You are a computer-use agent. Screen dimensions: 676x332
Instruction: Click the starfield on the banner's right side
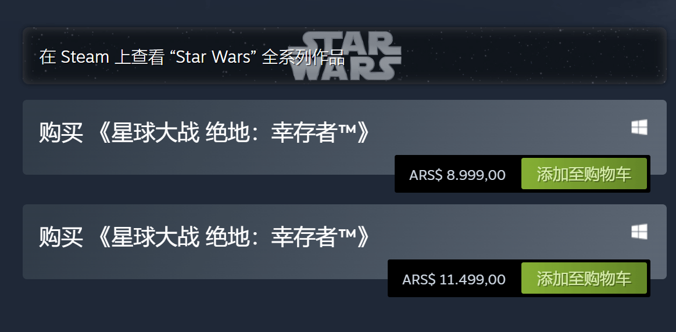pos(552,55)
